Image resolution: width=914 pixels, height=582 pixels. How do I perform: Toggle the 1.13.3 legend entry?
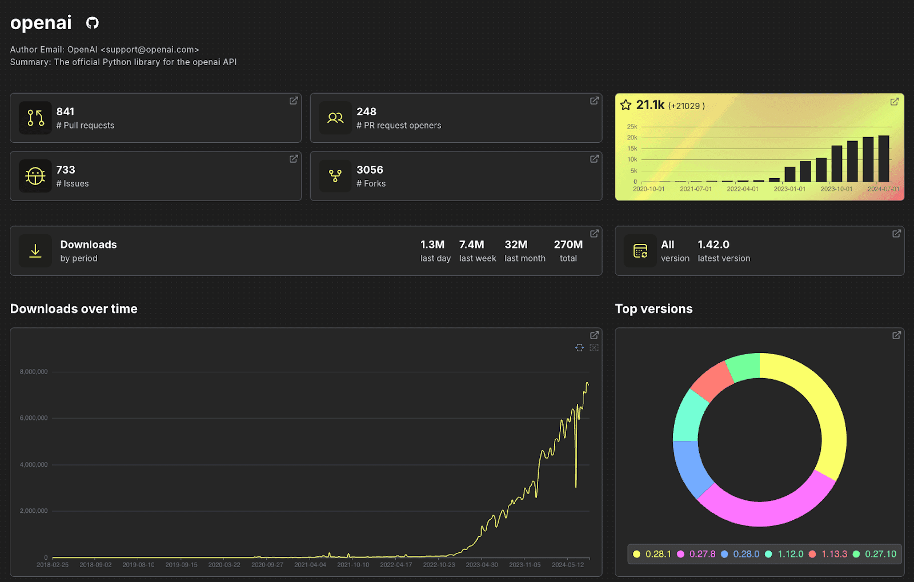(x=828, y=554)
